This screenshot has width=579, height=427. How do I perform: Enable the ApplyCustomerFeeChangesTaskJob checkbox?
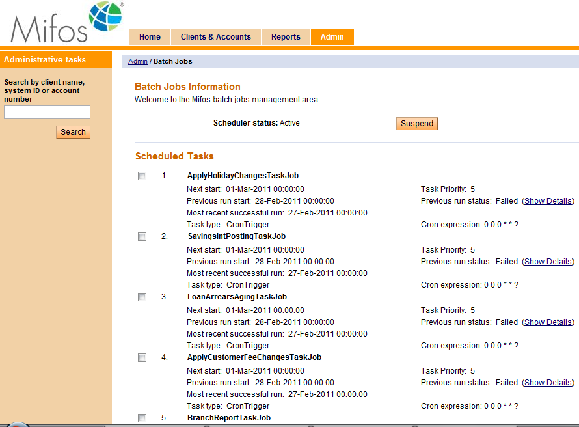coord(142,358)
